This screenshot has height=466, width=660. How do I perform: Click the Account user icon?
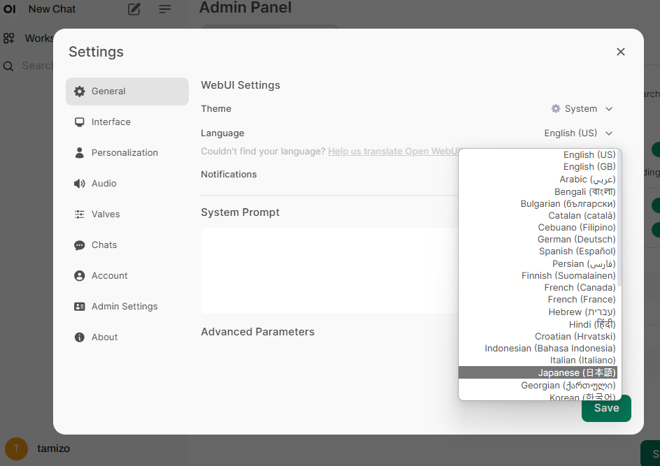[80, 276]
